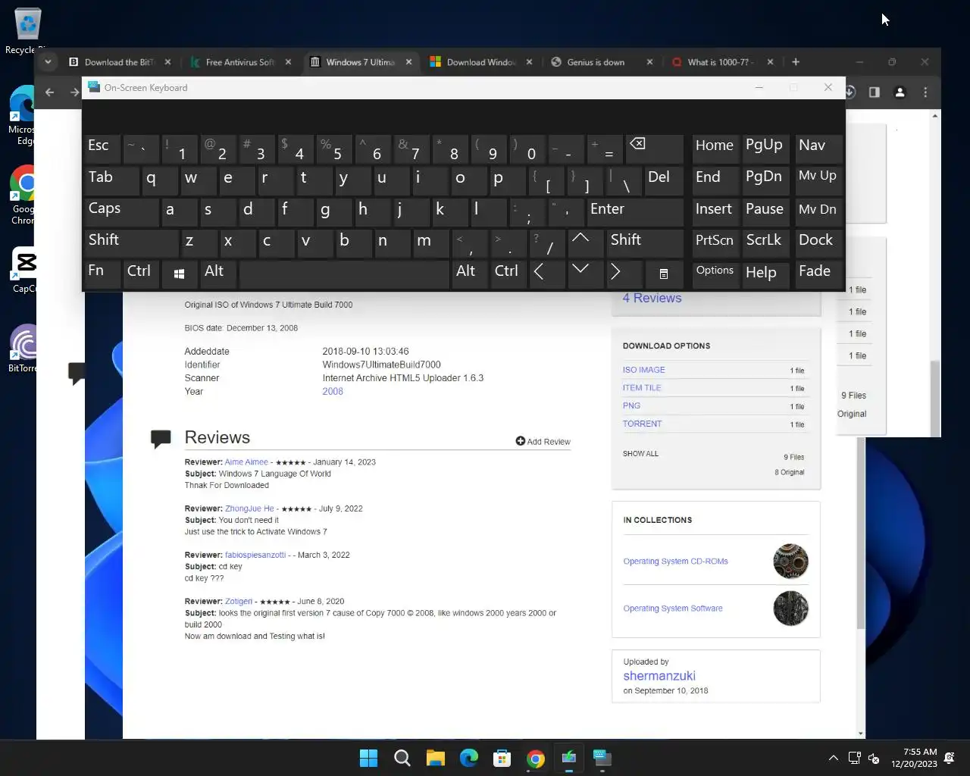Open the Options key on keyboard
970x776 pixels.
coord(715,274)
